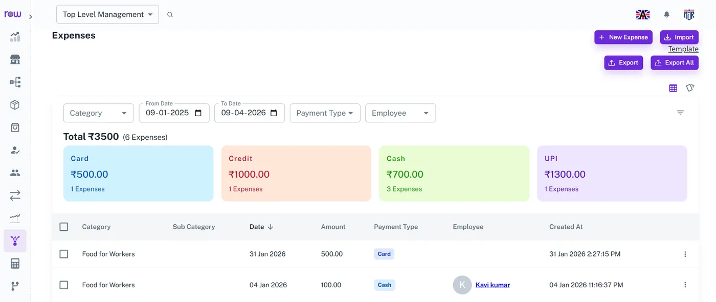The width and height of the screenshot is (716, 302).
Task: Select the UPI summary card
Action: 612,174
